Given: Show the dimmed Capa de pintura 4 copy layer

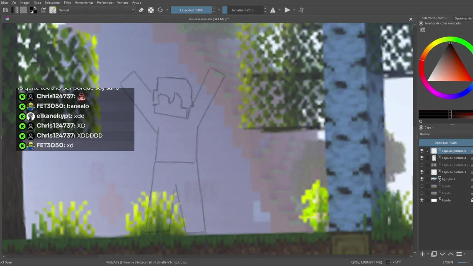Looking at the screenshot, I should (422, 165).
